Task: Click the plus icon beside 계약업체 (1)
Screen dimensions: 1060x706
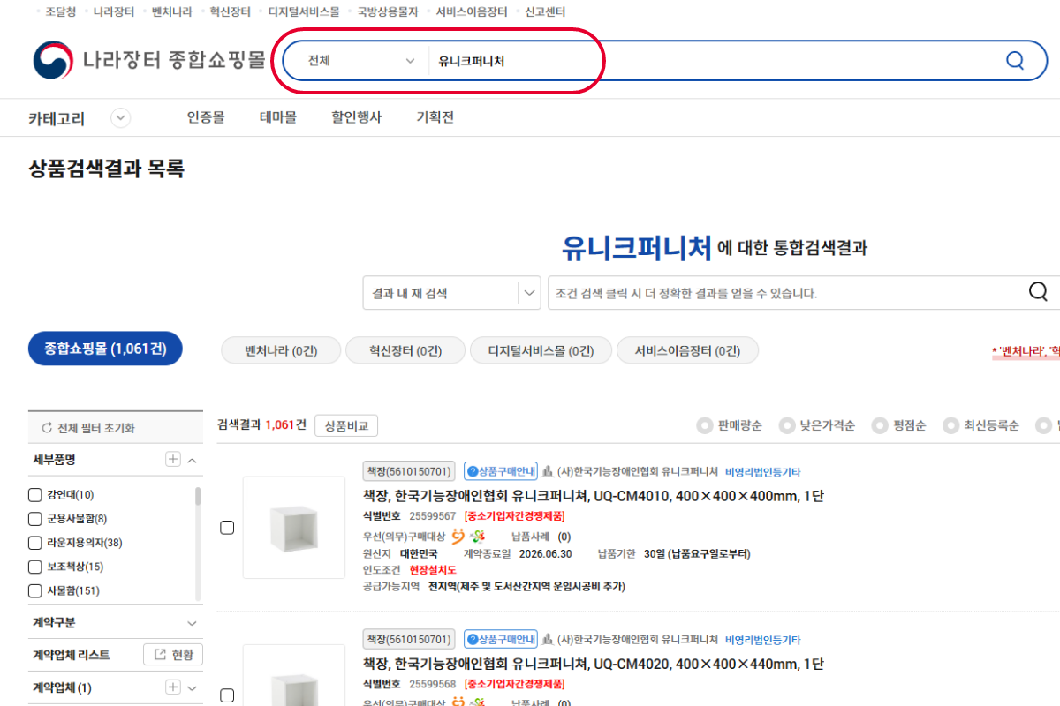Action: click(173, 687)
